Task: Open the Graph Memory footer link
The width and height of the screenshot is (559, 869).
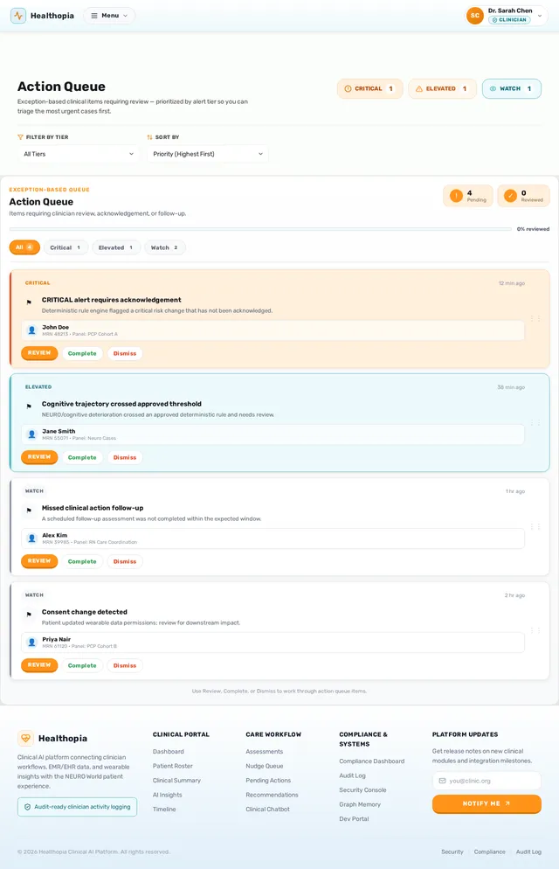Action: point(360,804)
